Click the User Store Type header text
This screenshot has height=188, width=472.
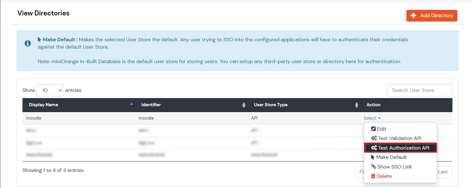tap(271, 105)
